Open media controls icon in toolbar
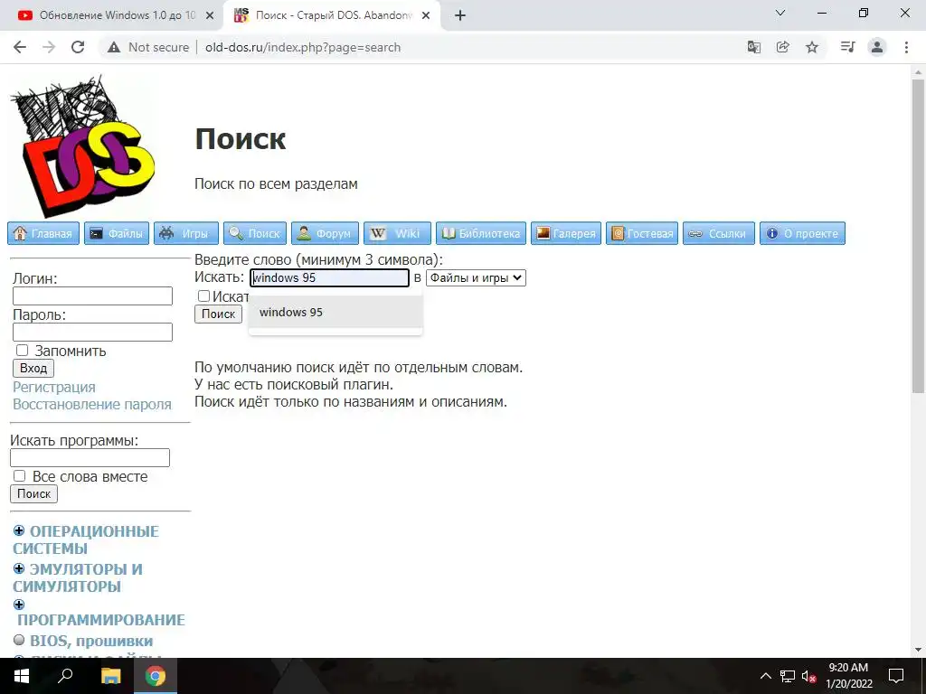Screen dimensions: 926x694 (x=848, y=47)
